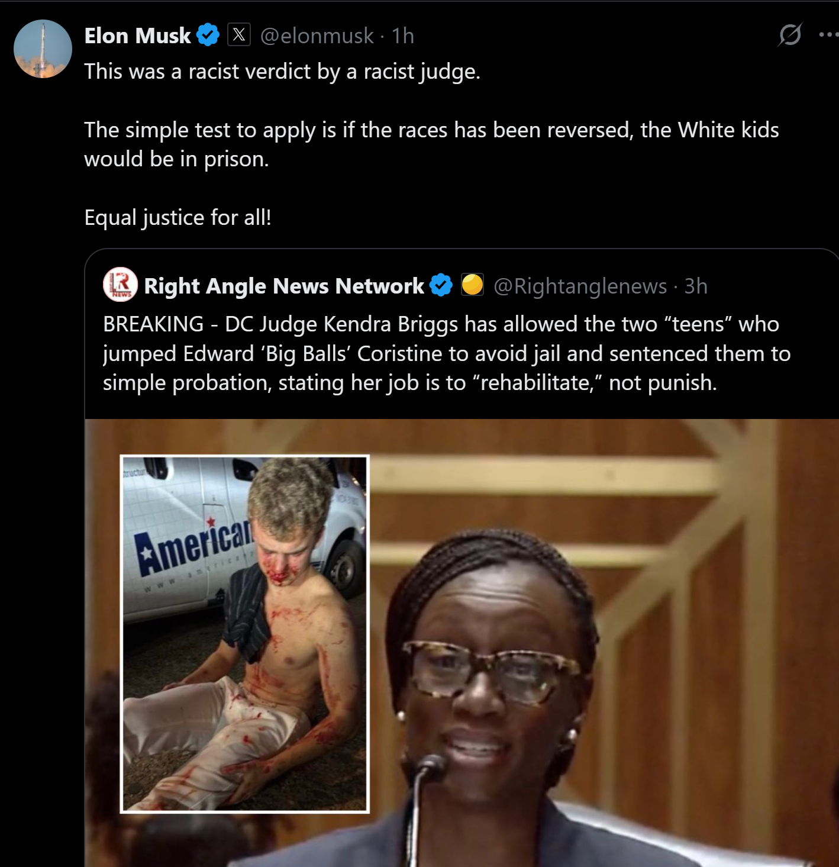Click the "This was a racist verdict" line
The height and width of the screenshot is (867, 839).
(x=282, y=72)
